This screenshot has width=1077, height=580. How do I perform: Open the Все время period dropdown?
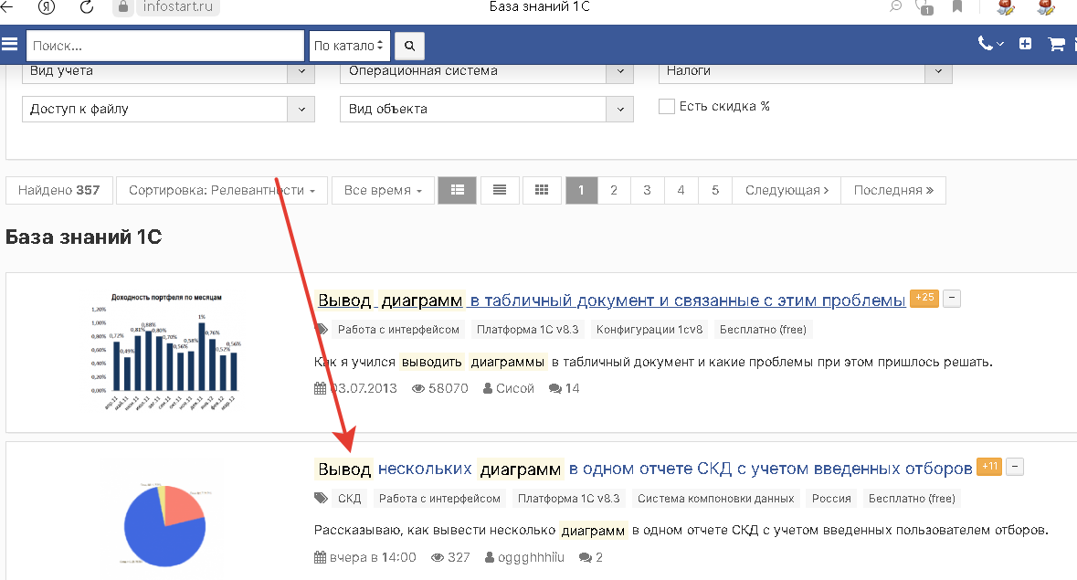pyautogui.click(x=383, y=190)
